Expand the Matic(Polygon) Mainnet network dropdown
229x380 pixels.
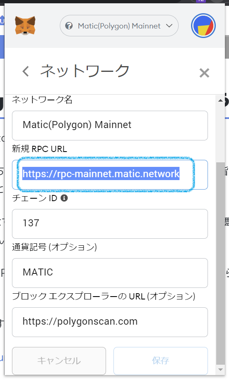(119, 26)
